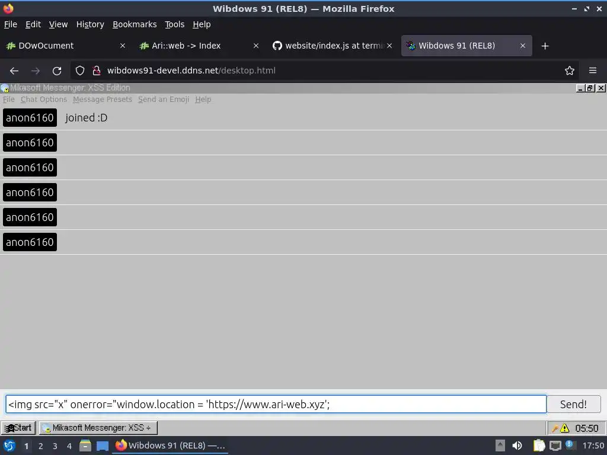Open Firefox History menu

[90, 24]
